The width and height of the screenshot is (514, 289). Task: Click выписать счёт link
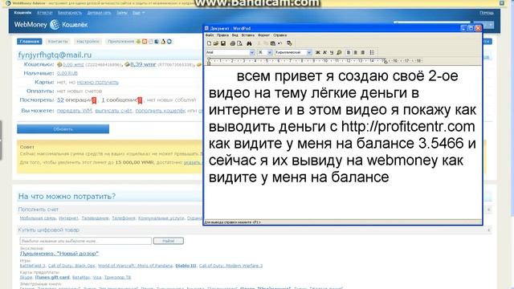click(x=113, y=111)
